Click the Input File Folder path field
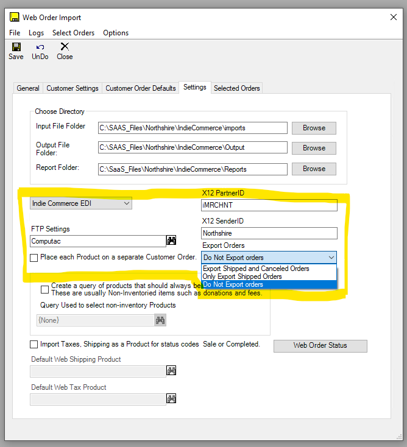 point(193,128)
